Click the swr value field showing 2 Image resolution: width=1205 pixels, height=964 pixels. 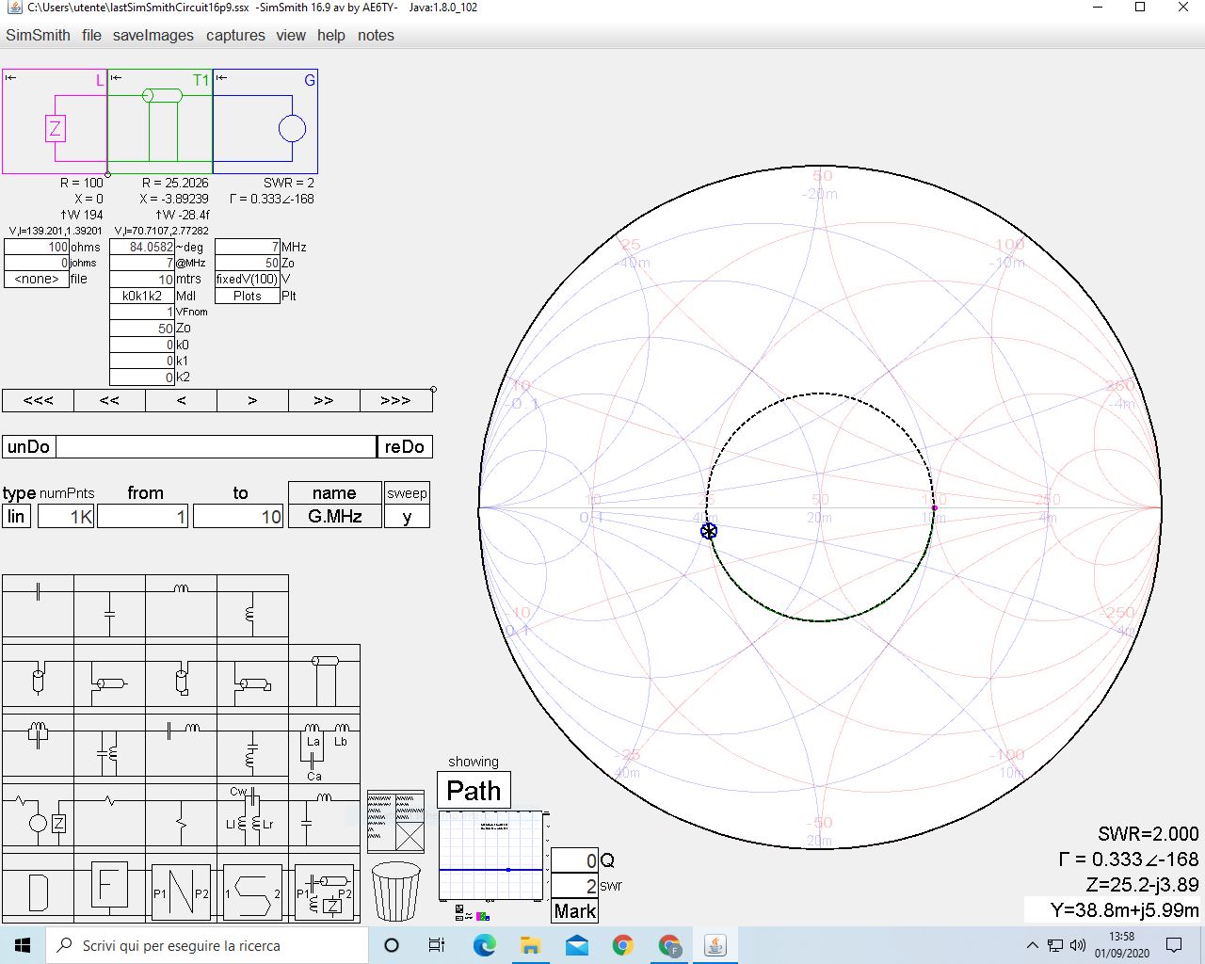coord(574,886)
